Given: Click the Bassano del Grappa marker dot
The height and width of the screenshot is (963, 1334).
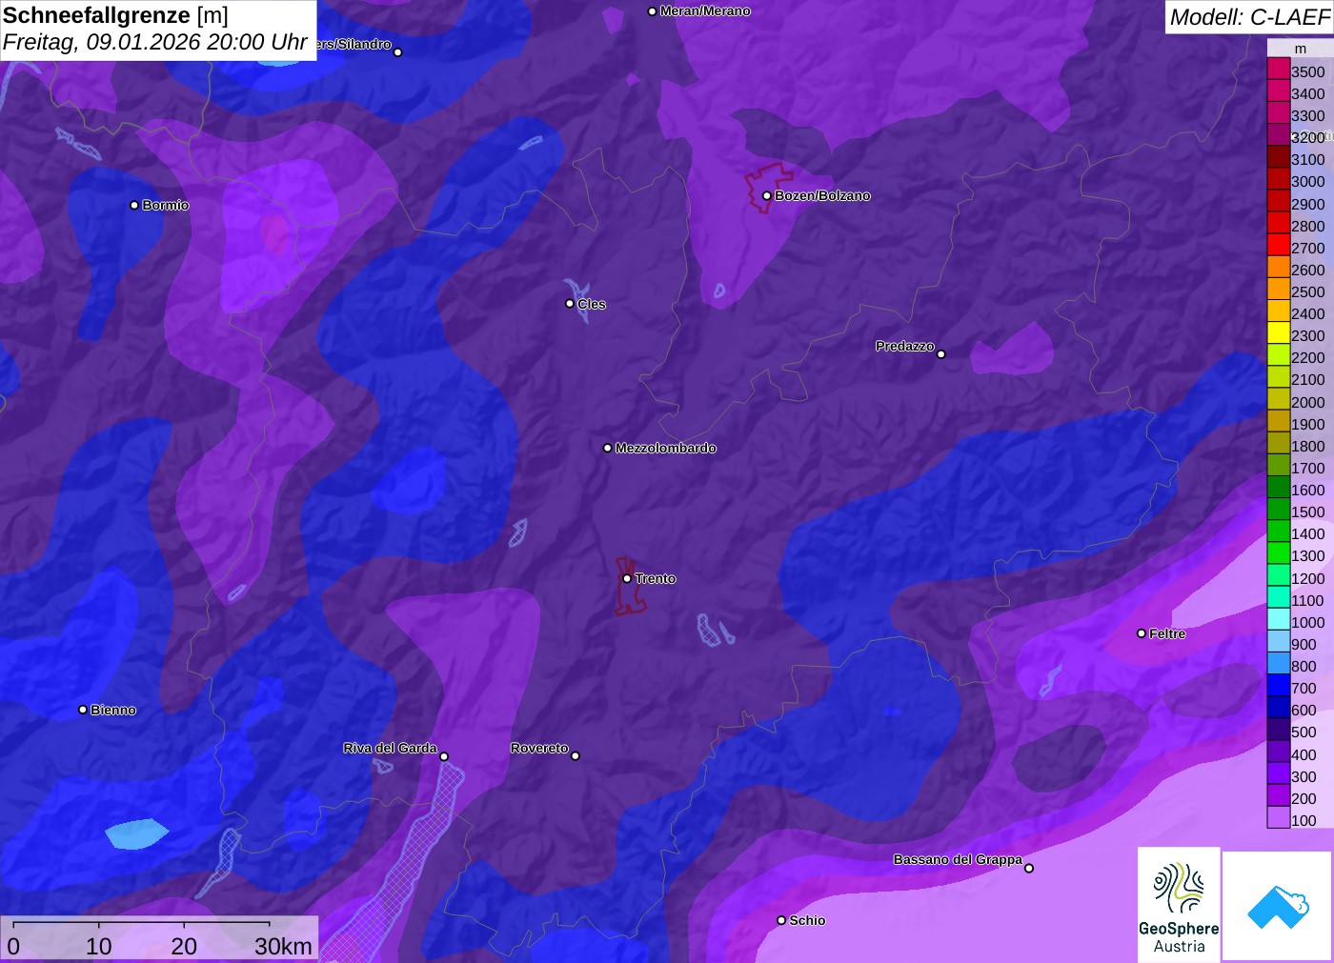Looking at the screenshot, I should pyautogui.click(x=1029, y=868).
